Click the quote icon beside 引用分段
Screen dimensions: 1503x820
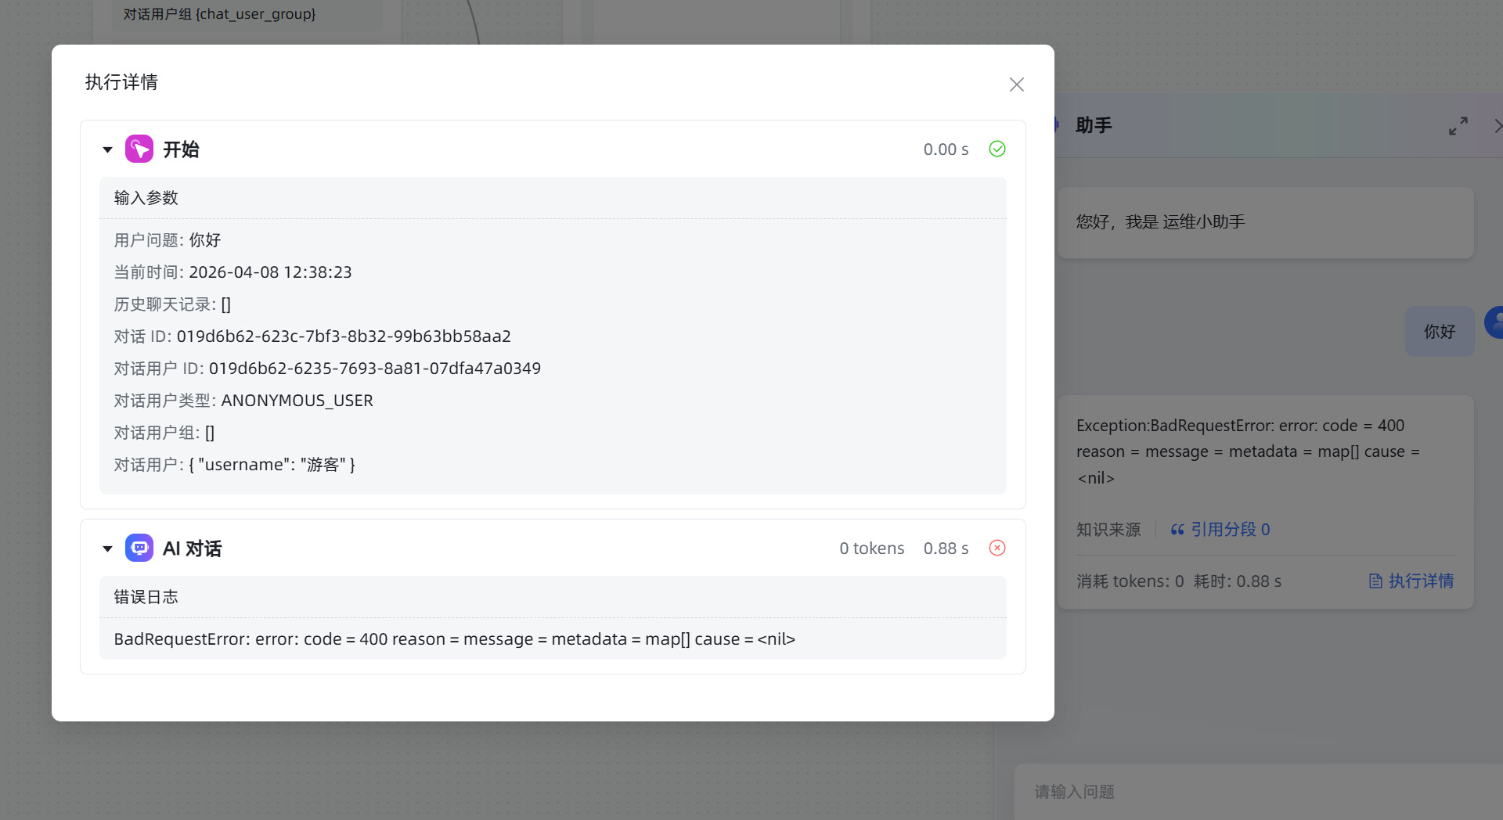coord(1177,530)
